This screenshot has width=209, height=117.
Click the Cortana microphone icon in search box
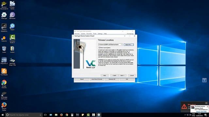click(40, 115)
